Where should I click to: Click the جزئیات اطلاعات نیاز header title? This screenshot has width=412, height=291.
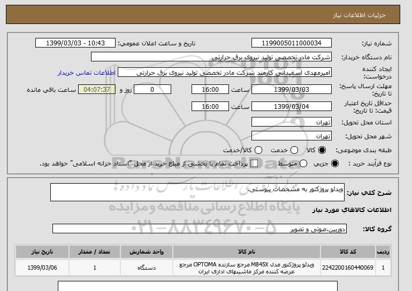click(359, 15)
